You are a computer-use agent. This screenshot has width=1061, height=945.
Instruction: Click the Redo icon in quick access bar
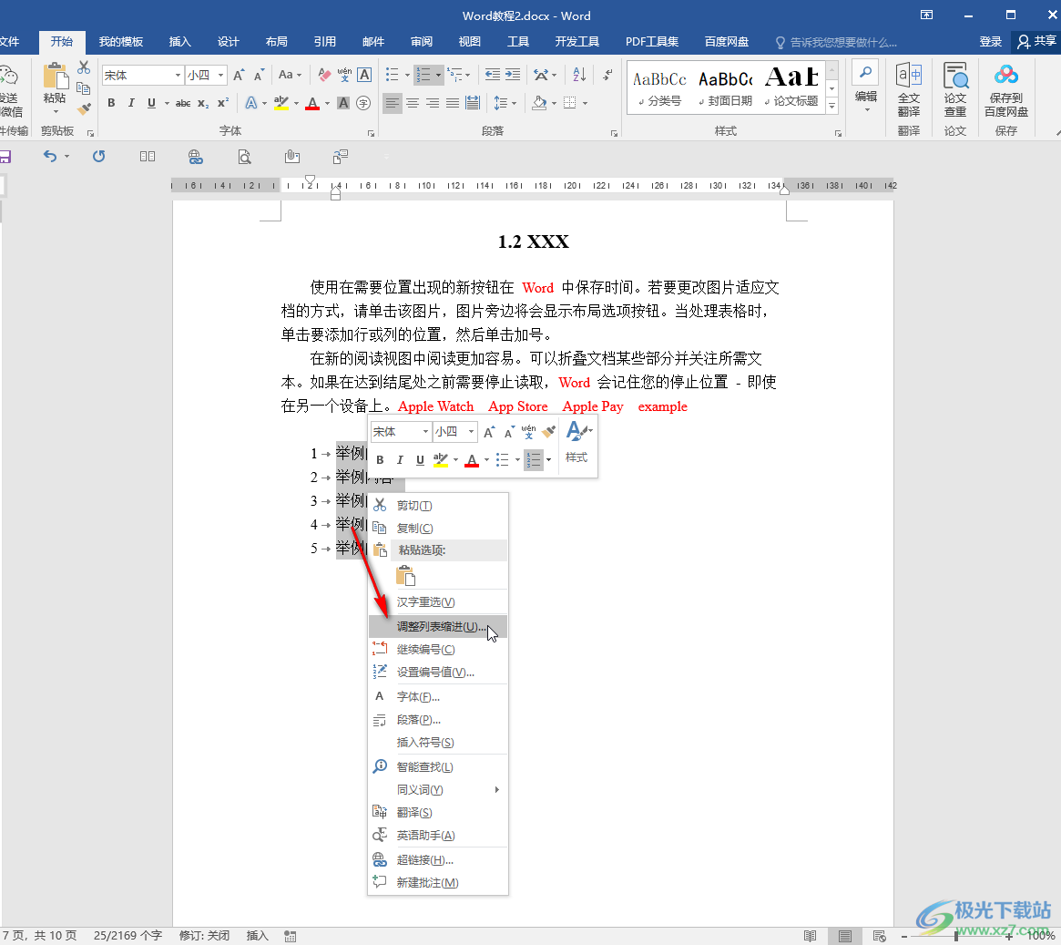[98, 157]
